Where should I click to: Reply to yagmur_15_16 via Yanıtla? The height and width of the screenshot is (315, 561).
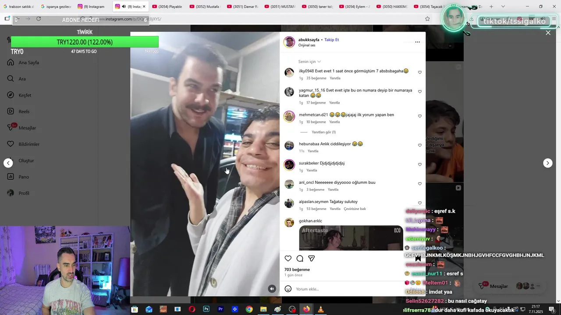click(x=334, y=103)
